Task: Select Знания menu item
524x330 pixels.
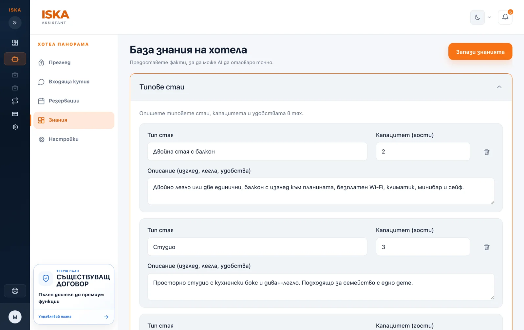Action: coord(74,120)
